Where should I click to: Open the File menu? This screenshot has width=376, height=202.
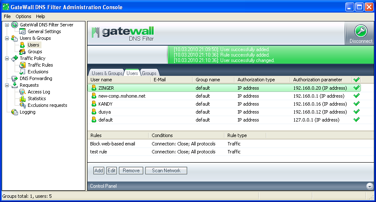7,16
